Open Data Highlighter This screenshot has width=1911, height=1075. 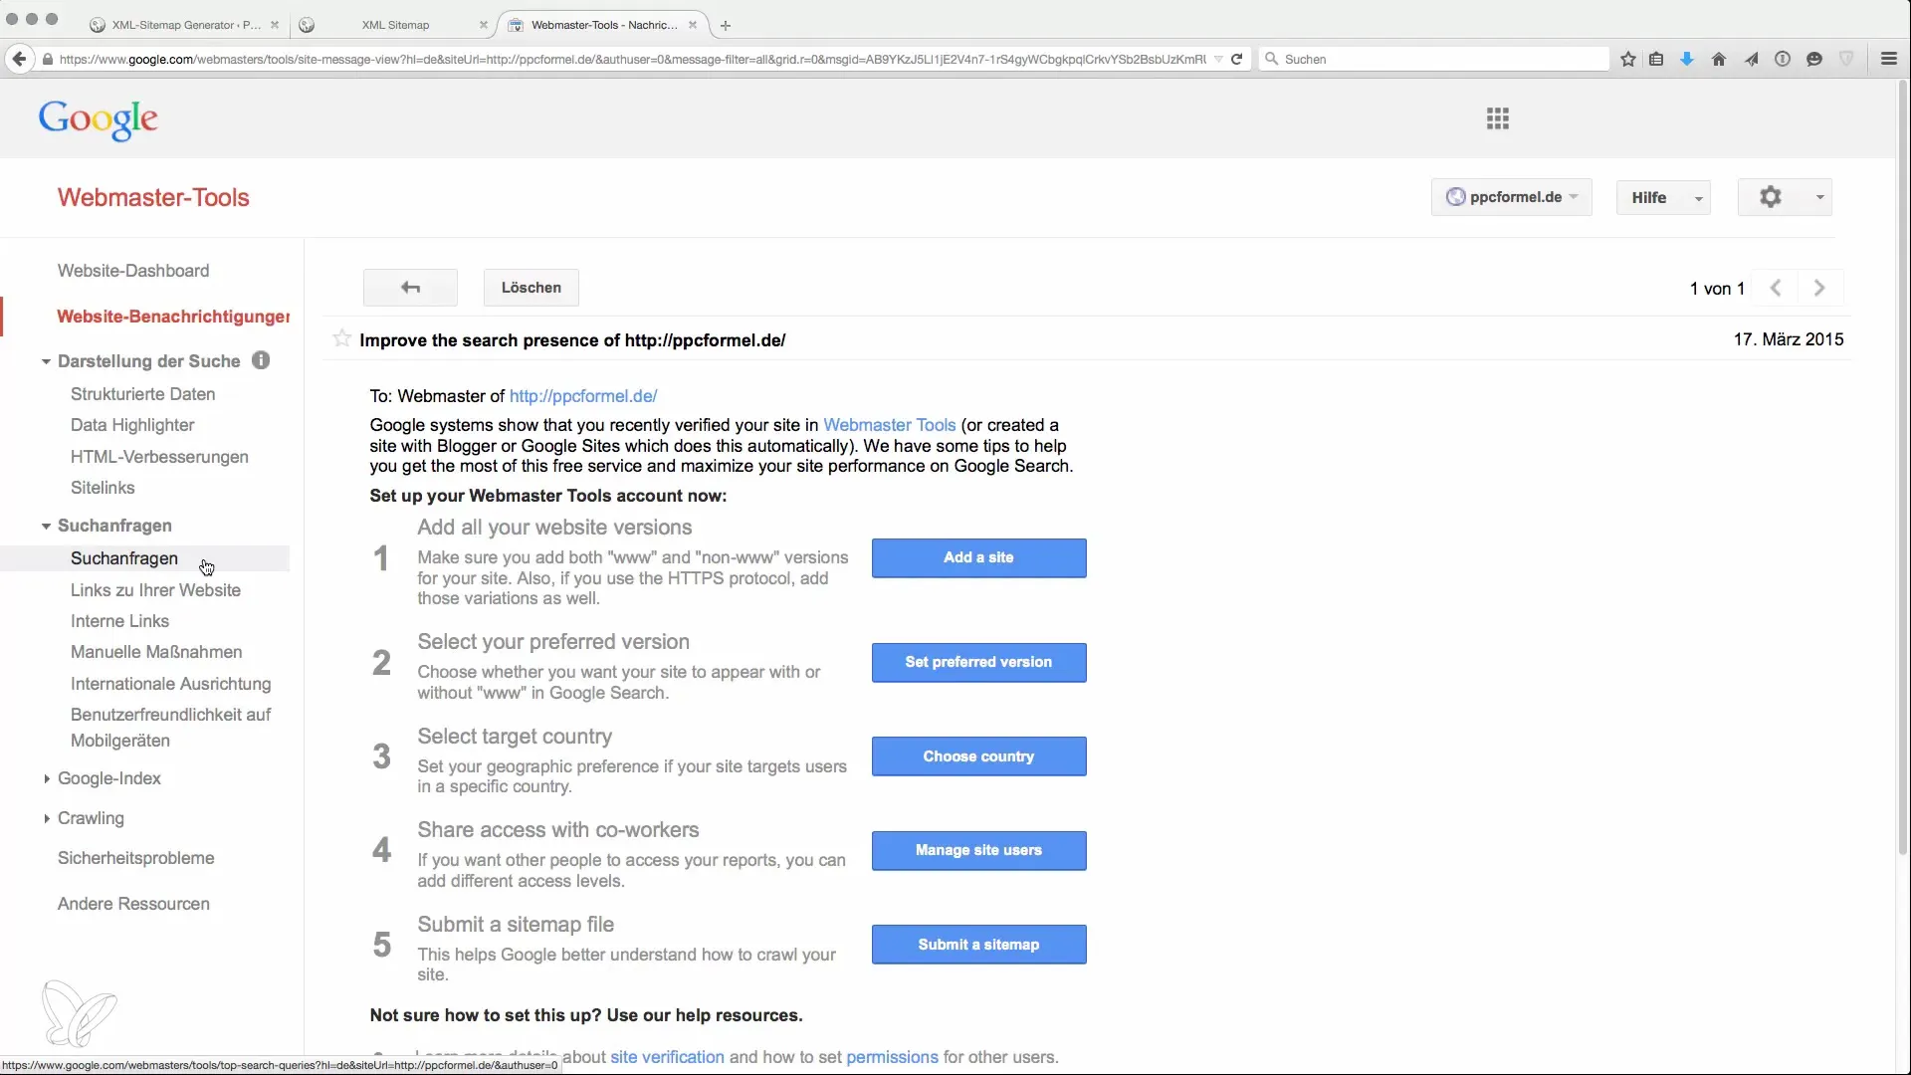pyautogui.click(x=132, y=425)
